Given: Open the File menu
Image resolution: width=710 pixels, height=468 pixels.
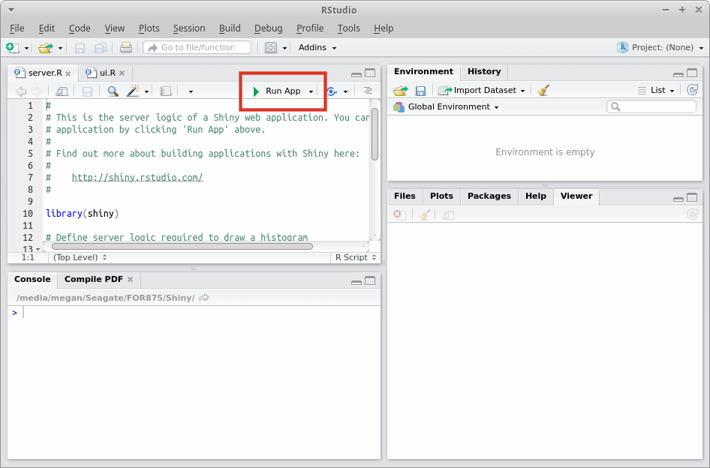Looking at the screenshot, I should tap(17, 28).
